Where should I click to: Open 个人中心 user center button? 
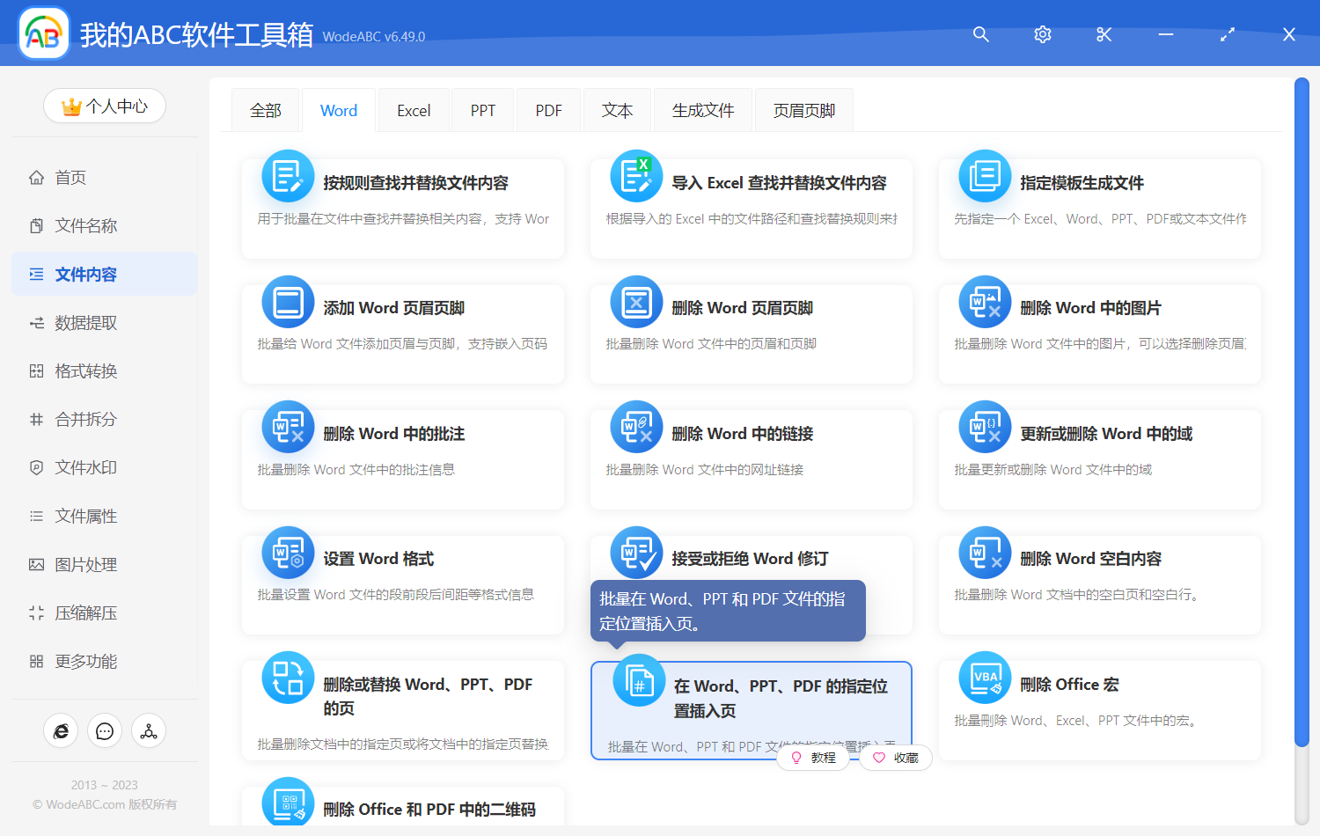click(105, 106)
